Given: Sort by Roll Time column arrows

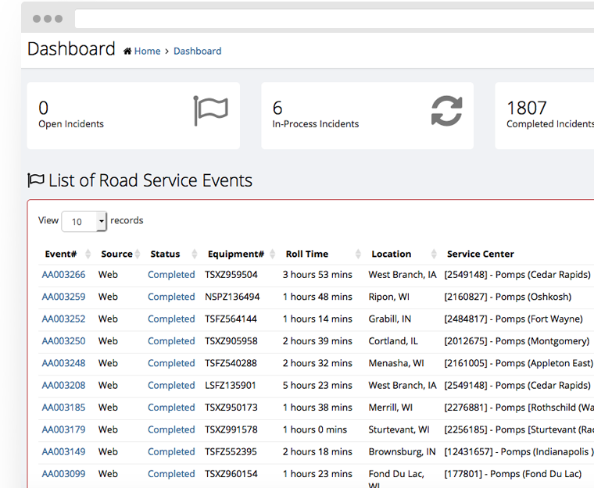Looking at the screenshot, I should tap(358, 254).
